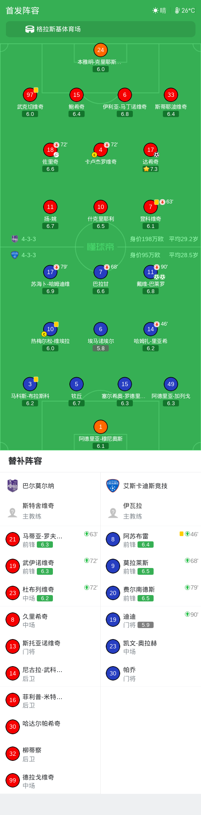The height and width of the screenshot is (815, 201).
Task: Select substitute 20 费尔南德斯 entry
Action: (x=151, y=593)
